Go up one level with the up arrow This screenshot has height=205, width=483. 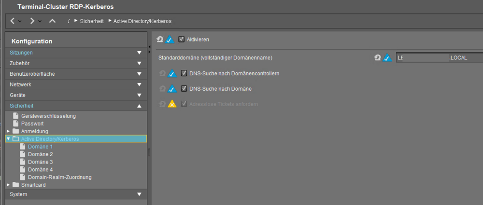tap(52, 21)
